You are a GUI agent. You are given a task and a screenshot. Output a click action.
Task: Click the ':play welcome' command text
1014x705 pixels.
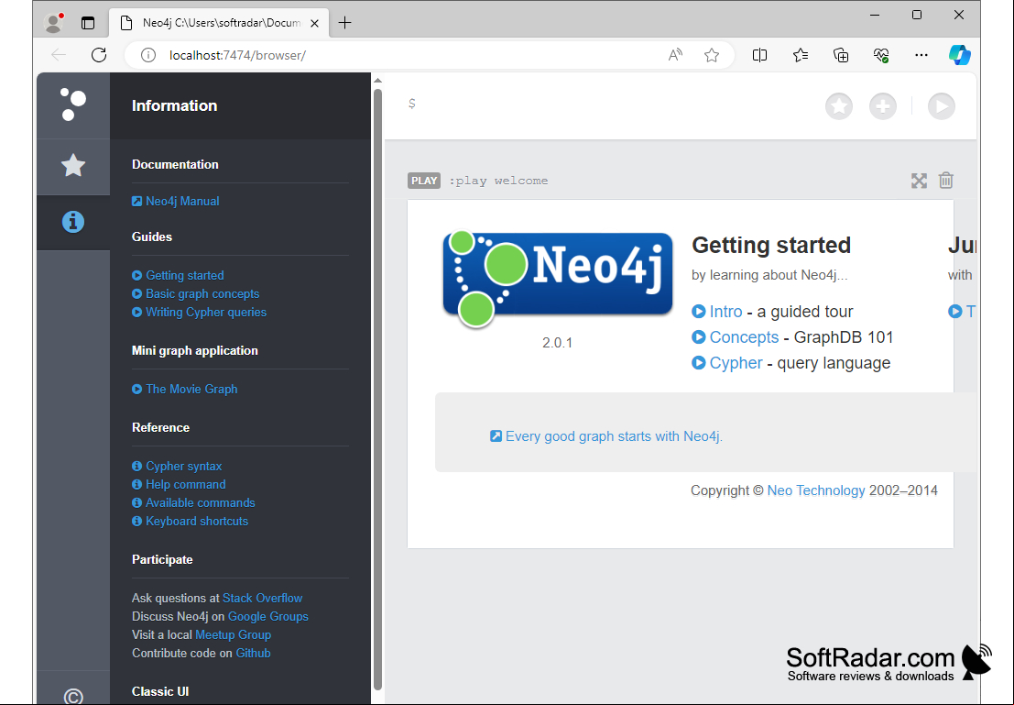pos(498,181)
